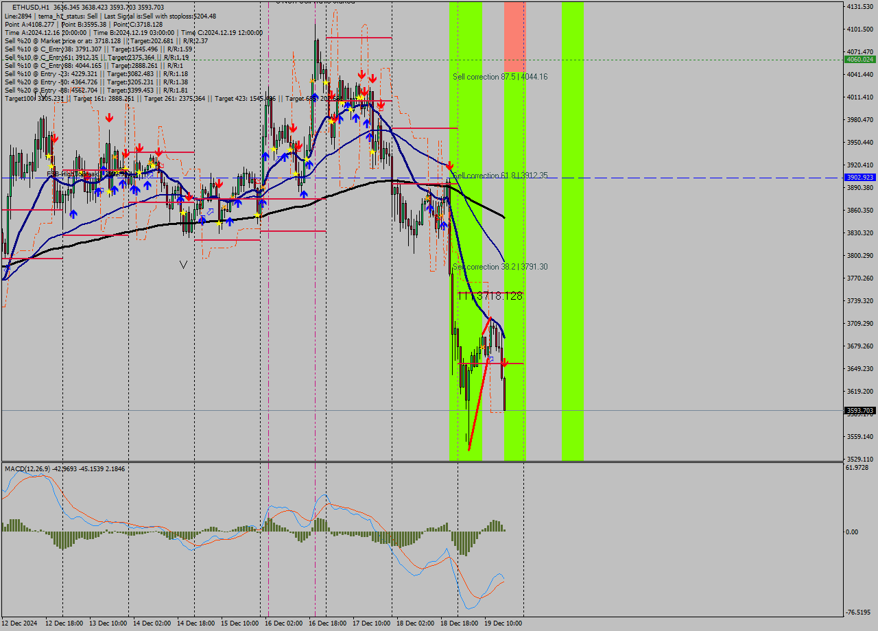The image size is (878, 631).
Task: Click the blue buy arrow near 15 Dec 10:00
Action: pos(238,203)
